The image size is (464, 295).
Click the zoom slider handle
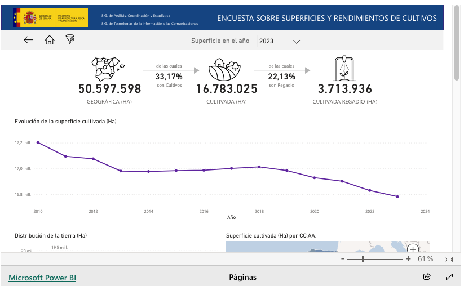pos(363,259)
